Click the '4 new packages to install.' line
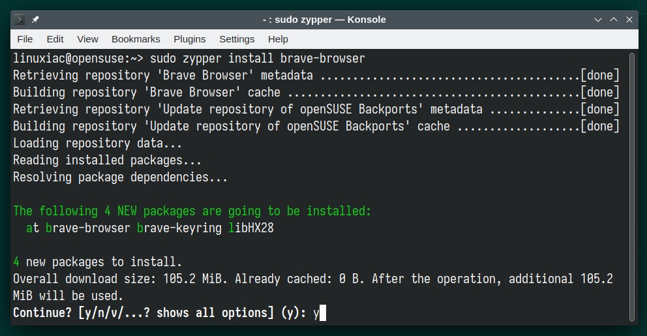Image resolution: width=647 pixels, height=336 pixels. 97,262
